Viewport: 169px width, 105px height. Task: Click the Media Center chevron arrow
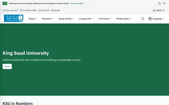pyautogui.click(x=131, y=19)
